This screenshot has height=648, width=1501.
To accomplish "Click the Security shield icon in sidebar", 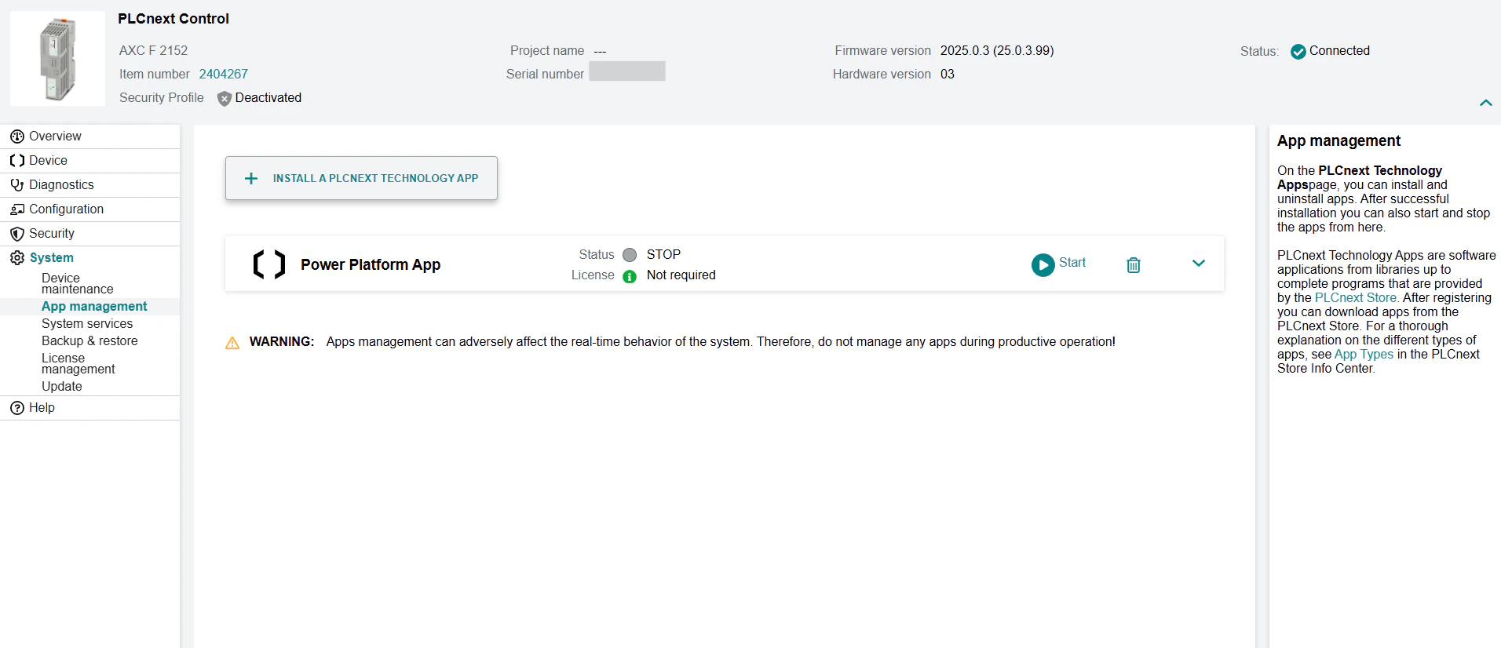I will point(17,234).
